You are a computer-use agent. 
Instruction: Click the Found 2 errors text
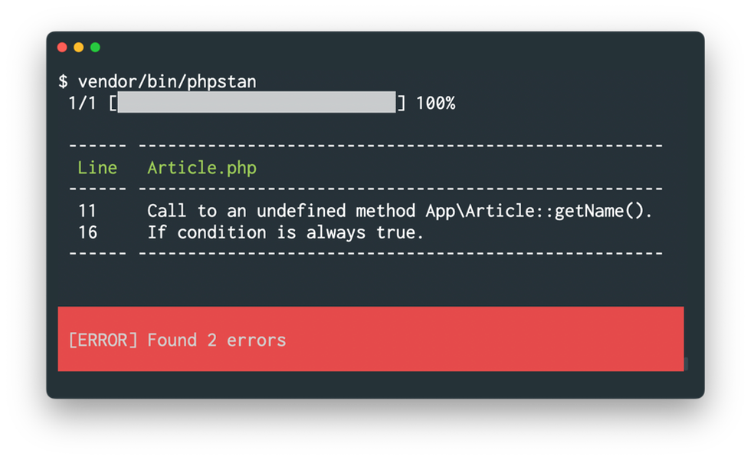click(216, 340)
